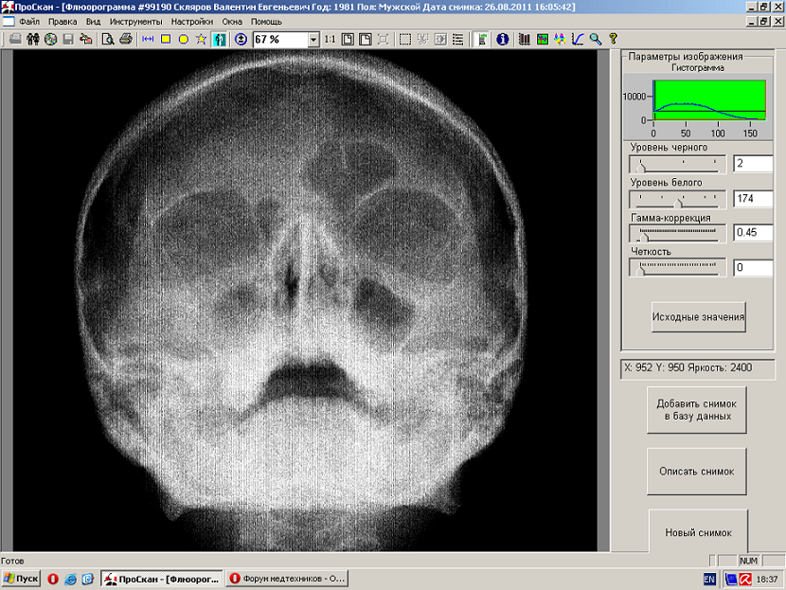Image resolution: width=786 pixels, height=590 pixels.
Task: Click the magnifier tool icon
Action: (x=596, y=40)
